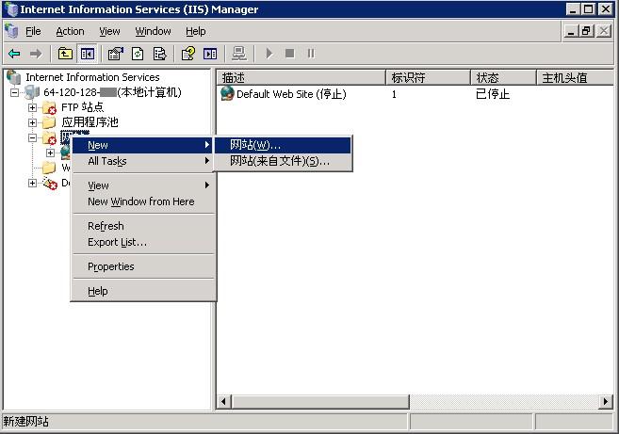Open the All Tasks submenu
The height and width of the screenshot is (434, 619).
(x=106, y=161)
